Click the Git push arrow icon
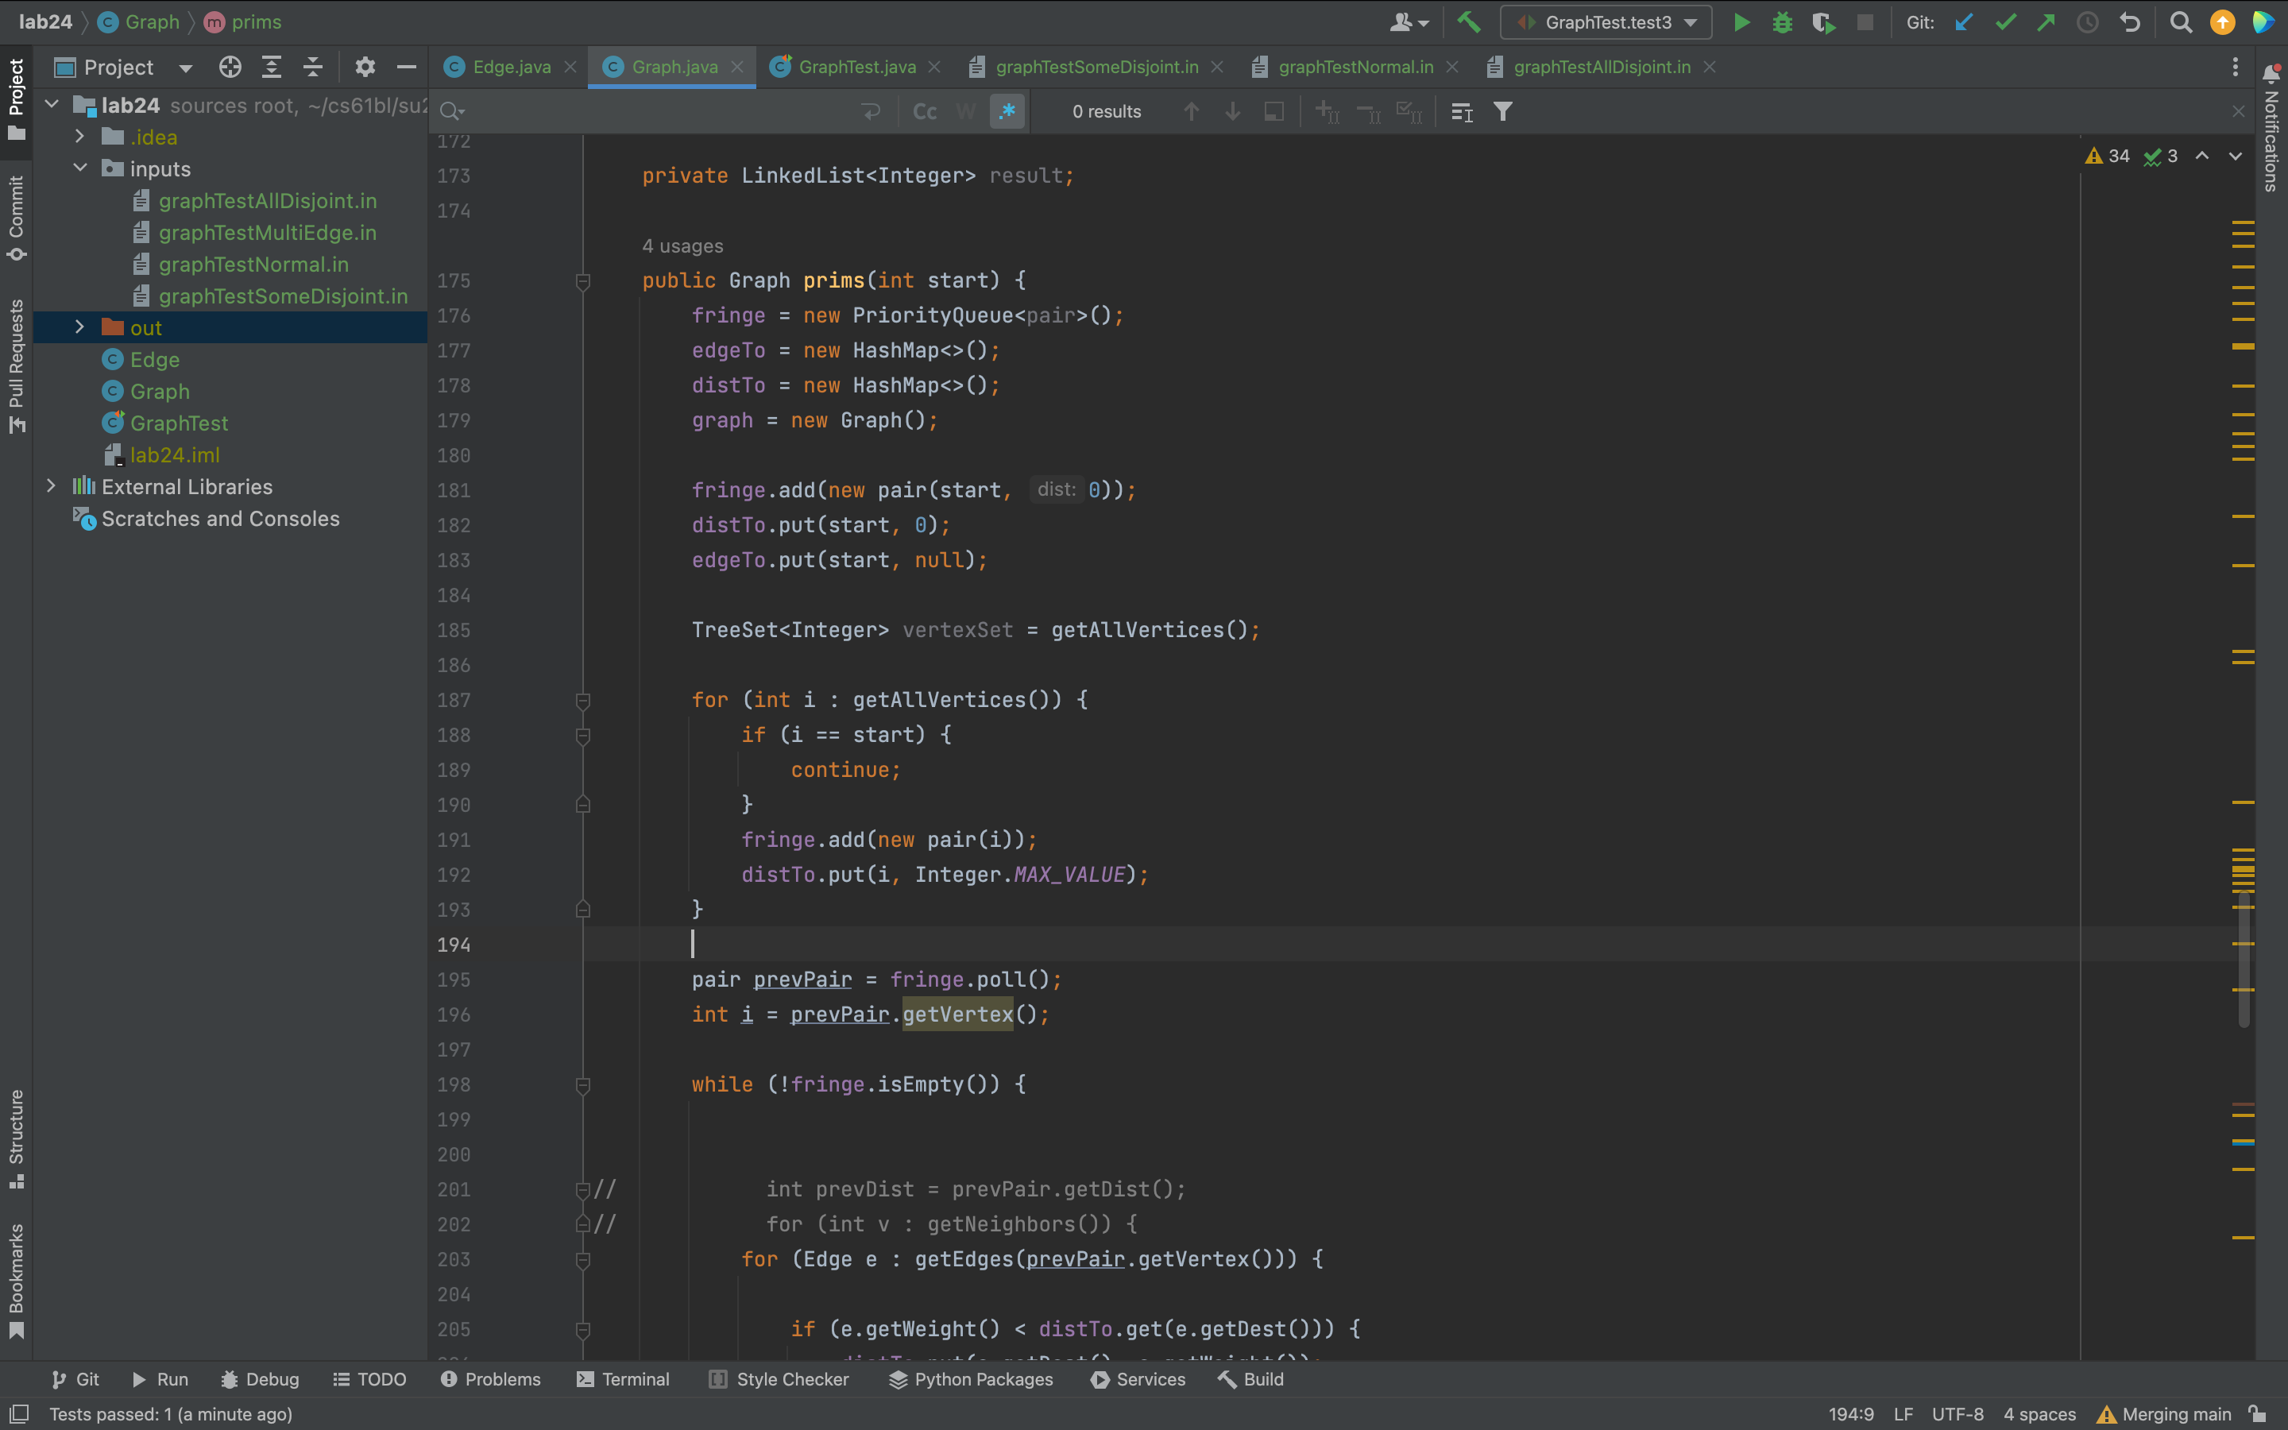 pyautogui.click(x=2046, y=21)
